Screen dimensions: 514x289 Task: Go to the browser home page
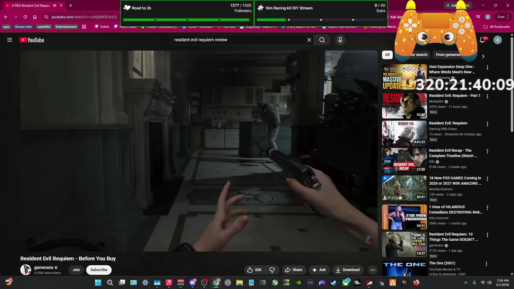(35, 17)
